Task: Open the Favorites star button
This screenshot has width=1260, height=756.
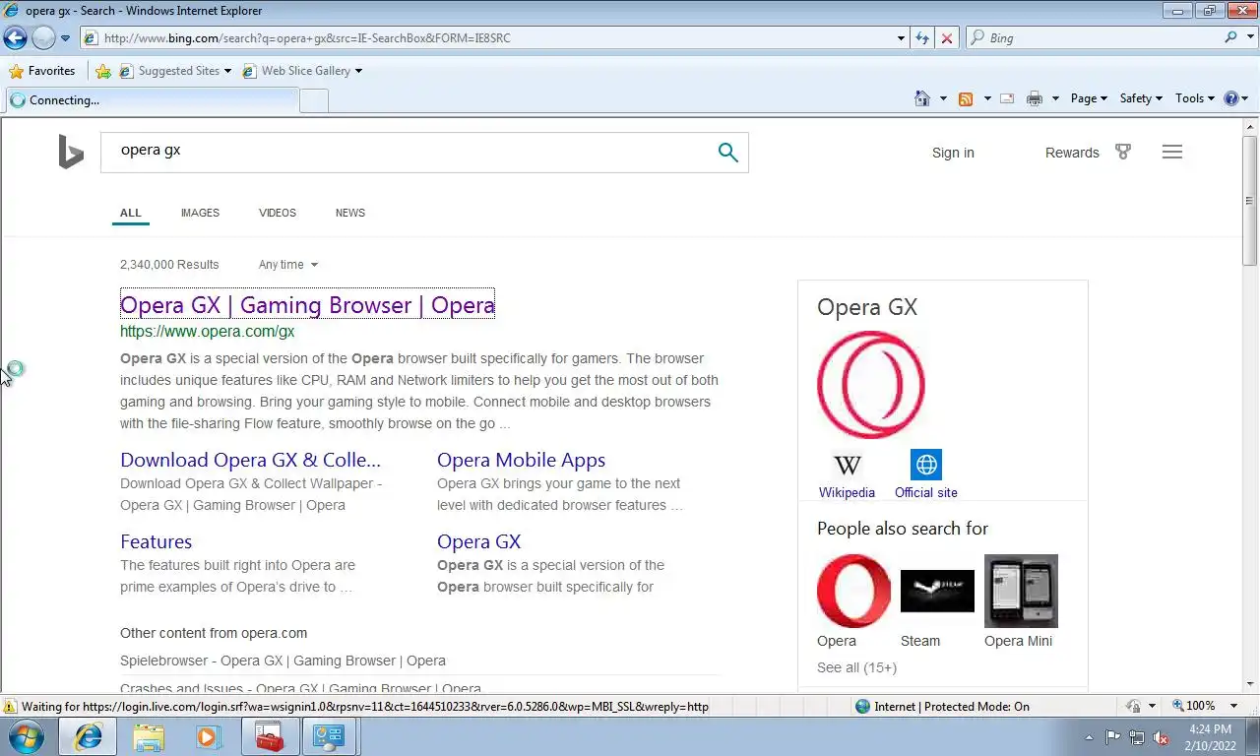Action: pos(41,71)
